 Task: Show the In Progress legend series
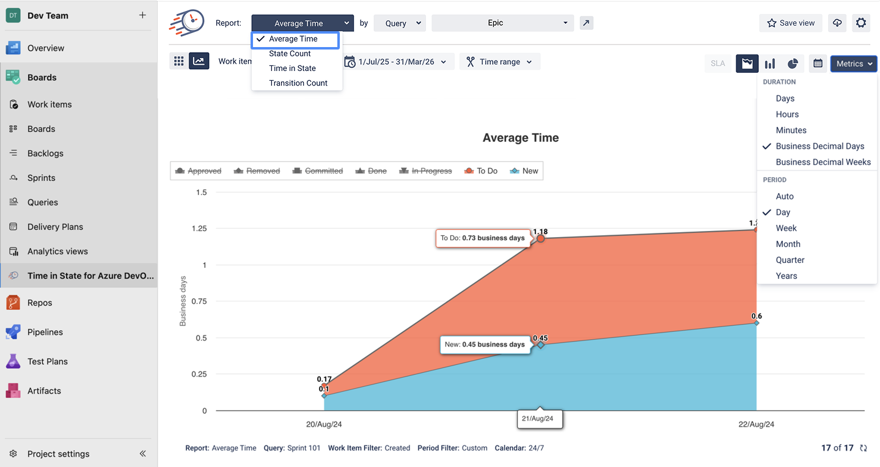point(425,171)
